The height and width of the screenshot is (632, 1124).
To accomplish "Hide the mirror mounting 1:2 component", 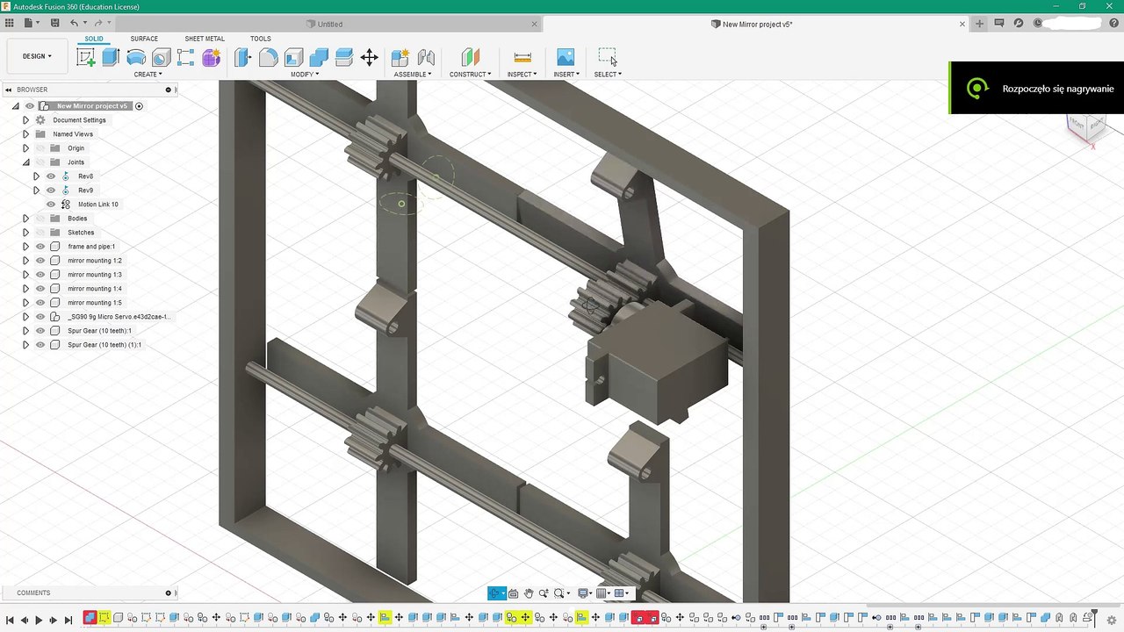I will click(x=40, y=261).
